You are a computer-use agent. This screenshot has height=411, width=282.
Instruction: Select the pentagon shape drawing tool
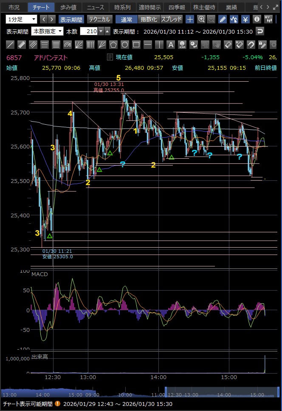113,45
